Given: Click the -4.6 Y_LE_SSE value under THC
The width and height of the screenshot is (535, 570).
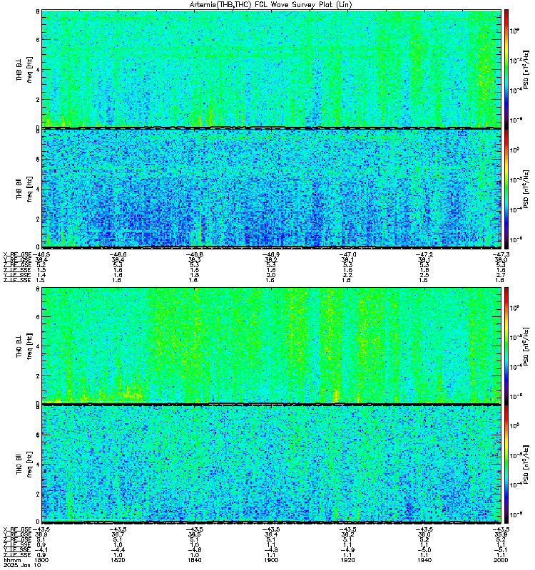Looking at the screenshot, I should pos(194,550).
